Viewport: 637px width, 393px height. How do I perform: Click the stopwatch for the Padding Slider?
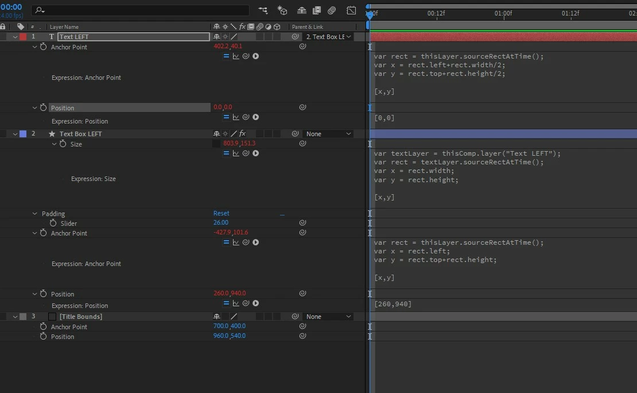pyautogui.click(x=53, y=223)
